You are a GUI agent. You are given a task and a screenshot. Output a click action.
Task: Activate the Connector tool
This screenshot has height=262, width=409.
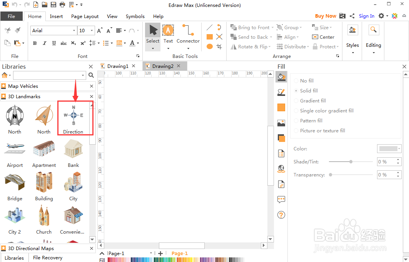tap(188, 30)
